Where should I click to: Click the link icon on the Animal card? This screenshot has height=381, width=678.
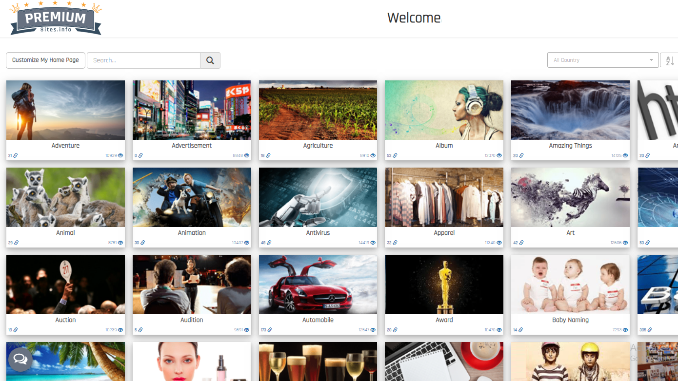coord(16,243)
